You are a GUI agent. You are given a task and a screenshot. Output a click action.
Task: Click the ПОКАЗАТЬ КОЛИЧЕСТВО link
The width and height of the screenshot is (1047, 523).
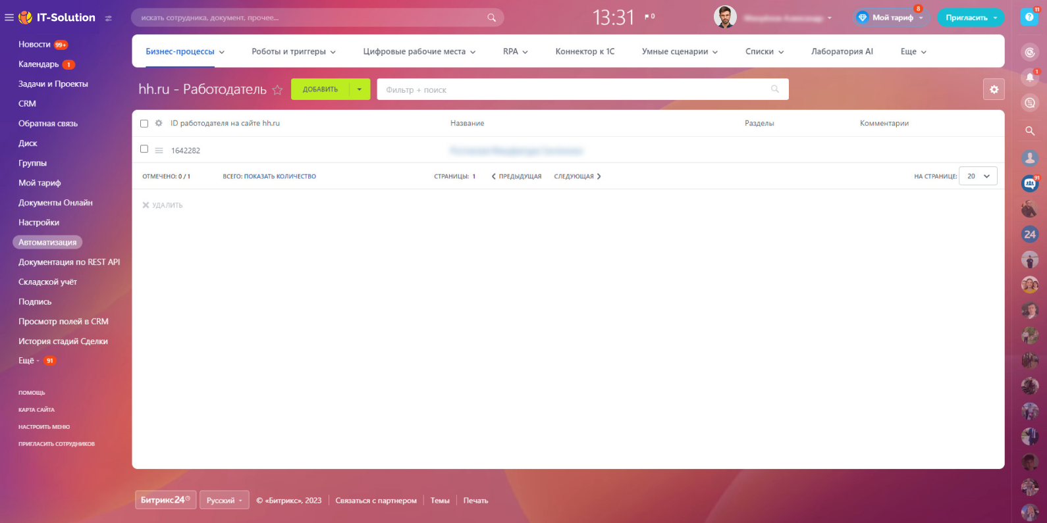coord(280,176)
